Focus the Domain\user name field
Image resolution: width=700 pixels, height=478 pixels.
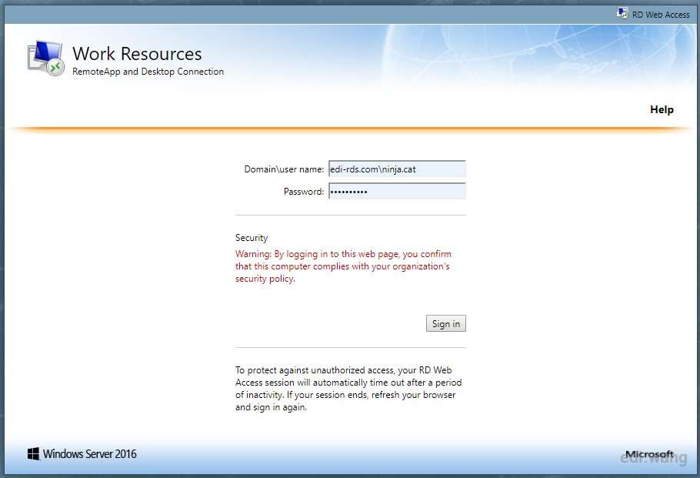[397, 169]
